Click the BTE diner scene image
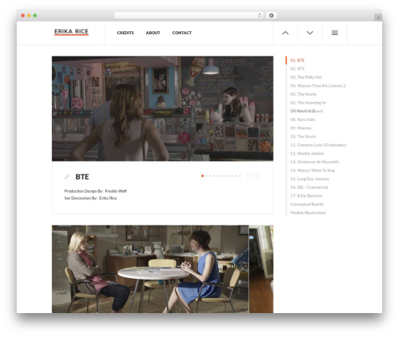 (x=163, y=108)
